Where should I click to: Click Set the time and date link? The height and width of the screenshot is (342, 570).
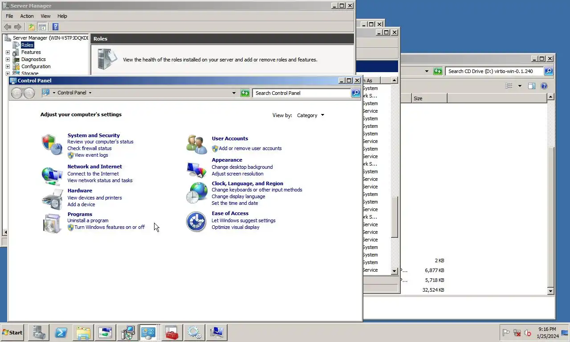(235, 203)
